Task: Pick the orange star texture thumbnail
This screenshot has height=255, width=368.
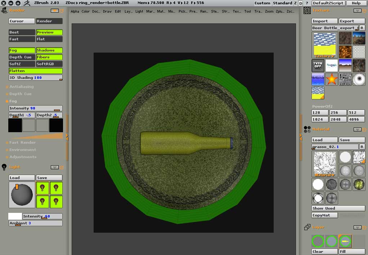Action: pos(331,79)
